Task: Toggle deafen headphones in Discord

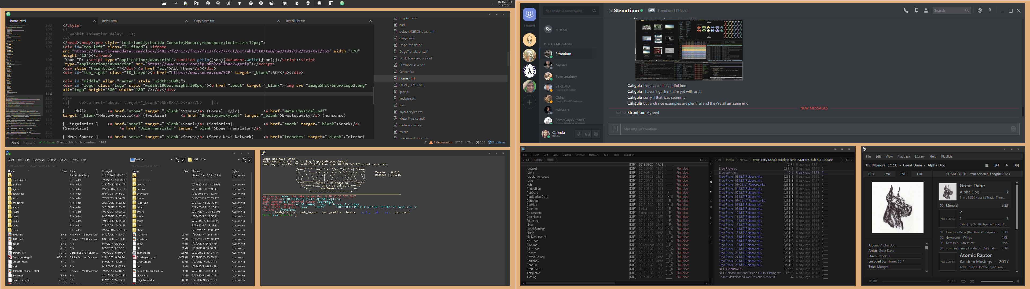Action: 587,134
